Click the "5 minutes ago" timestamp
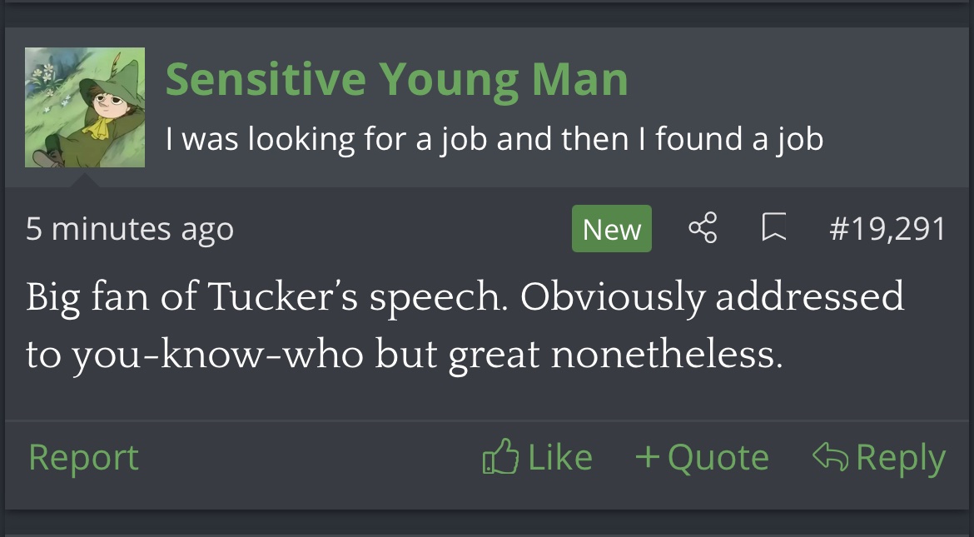974x537 pixels. coord(129,228)
